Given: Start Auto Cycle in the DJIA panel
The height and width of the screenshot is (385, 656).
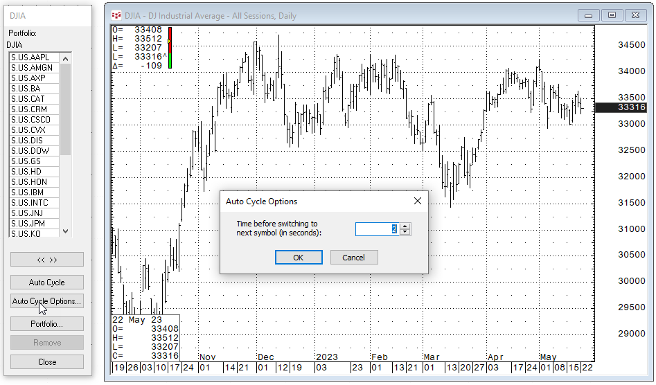Looking at the screenshot, I should 46,283.
